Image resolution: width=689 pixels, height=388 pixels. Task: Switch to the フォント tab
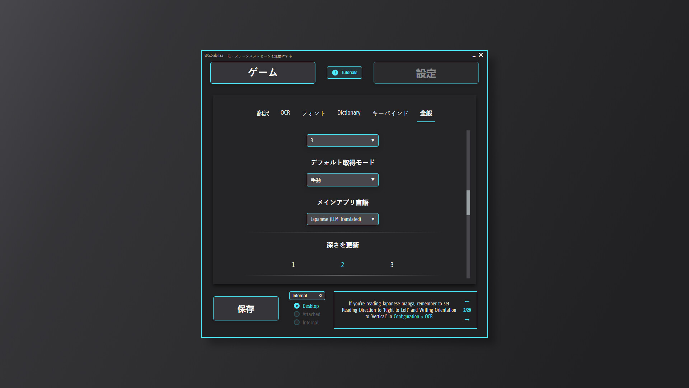click(313, 113)
